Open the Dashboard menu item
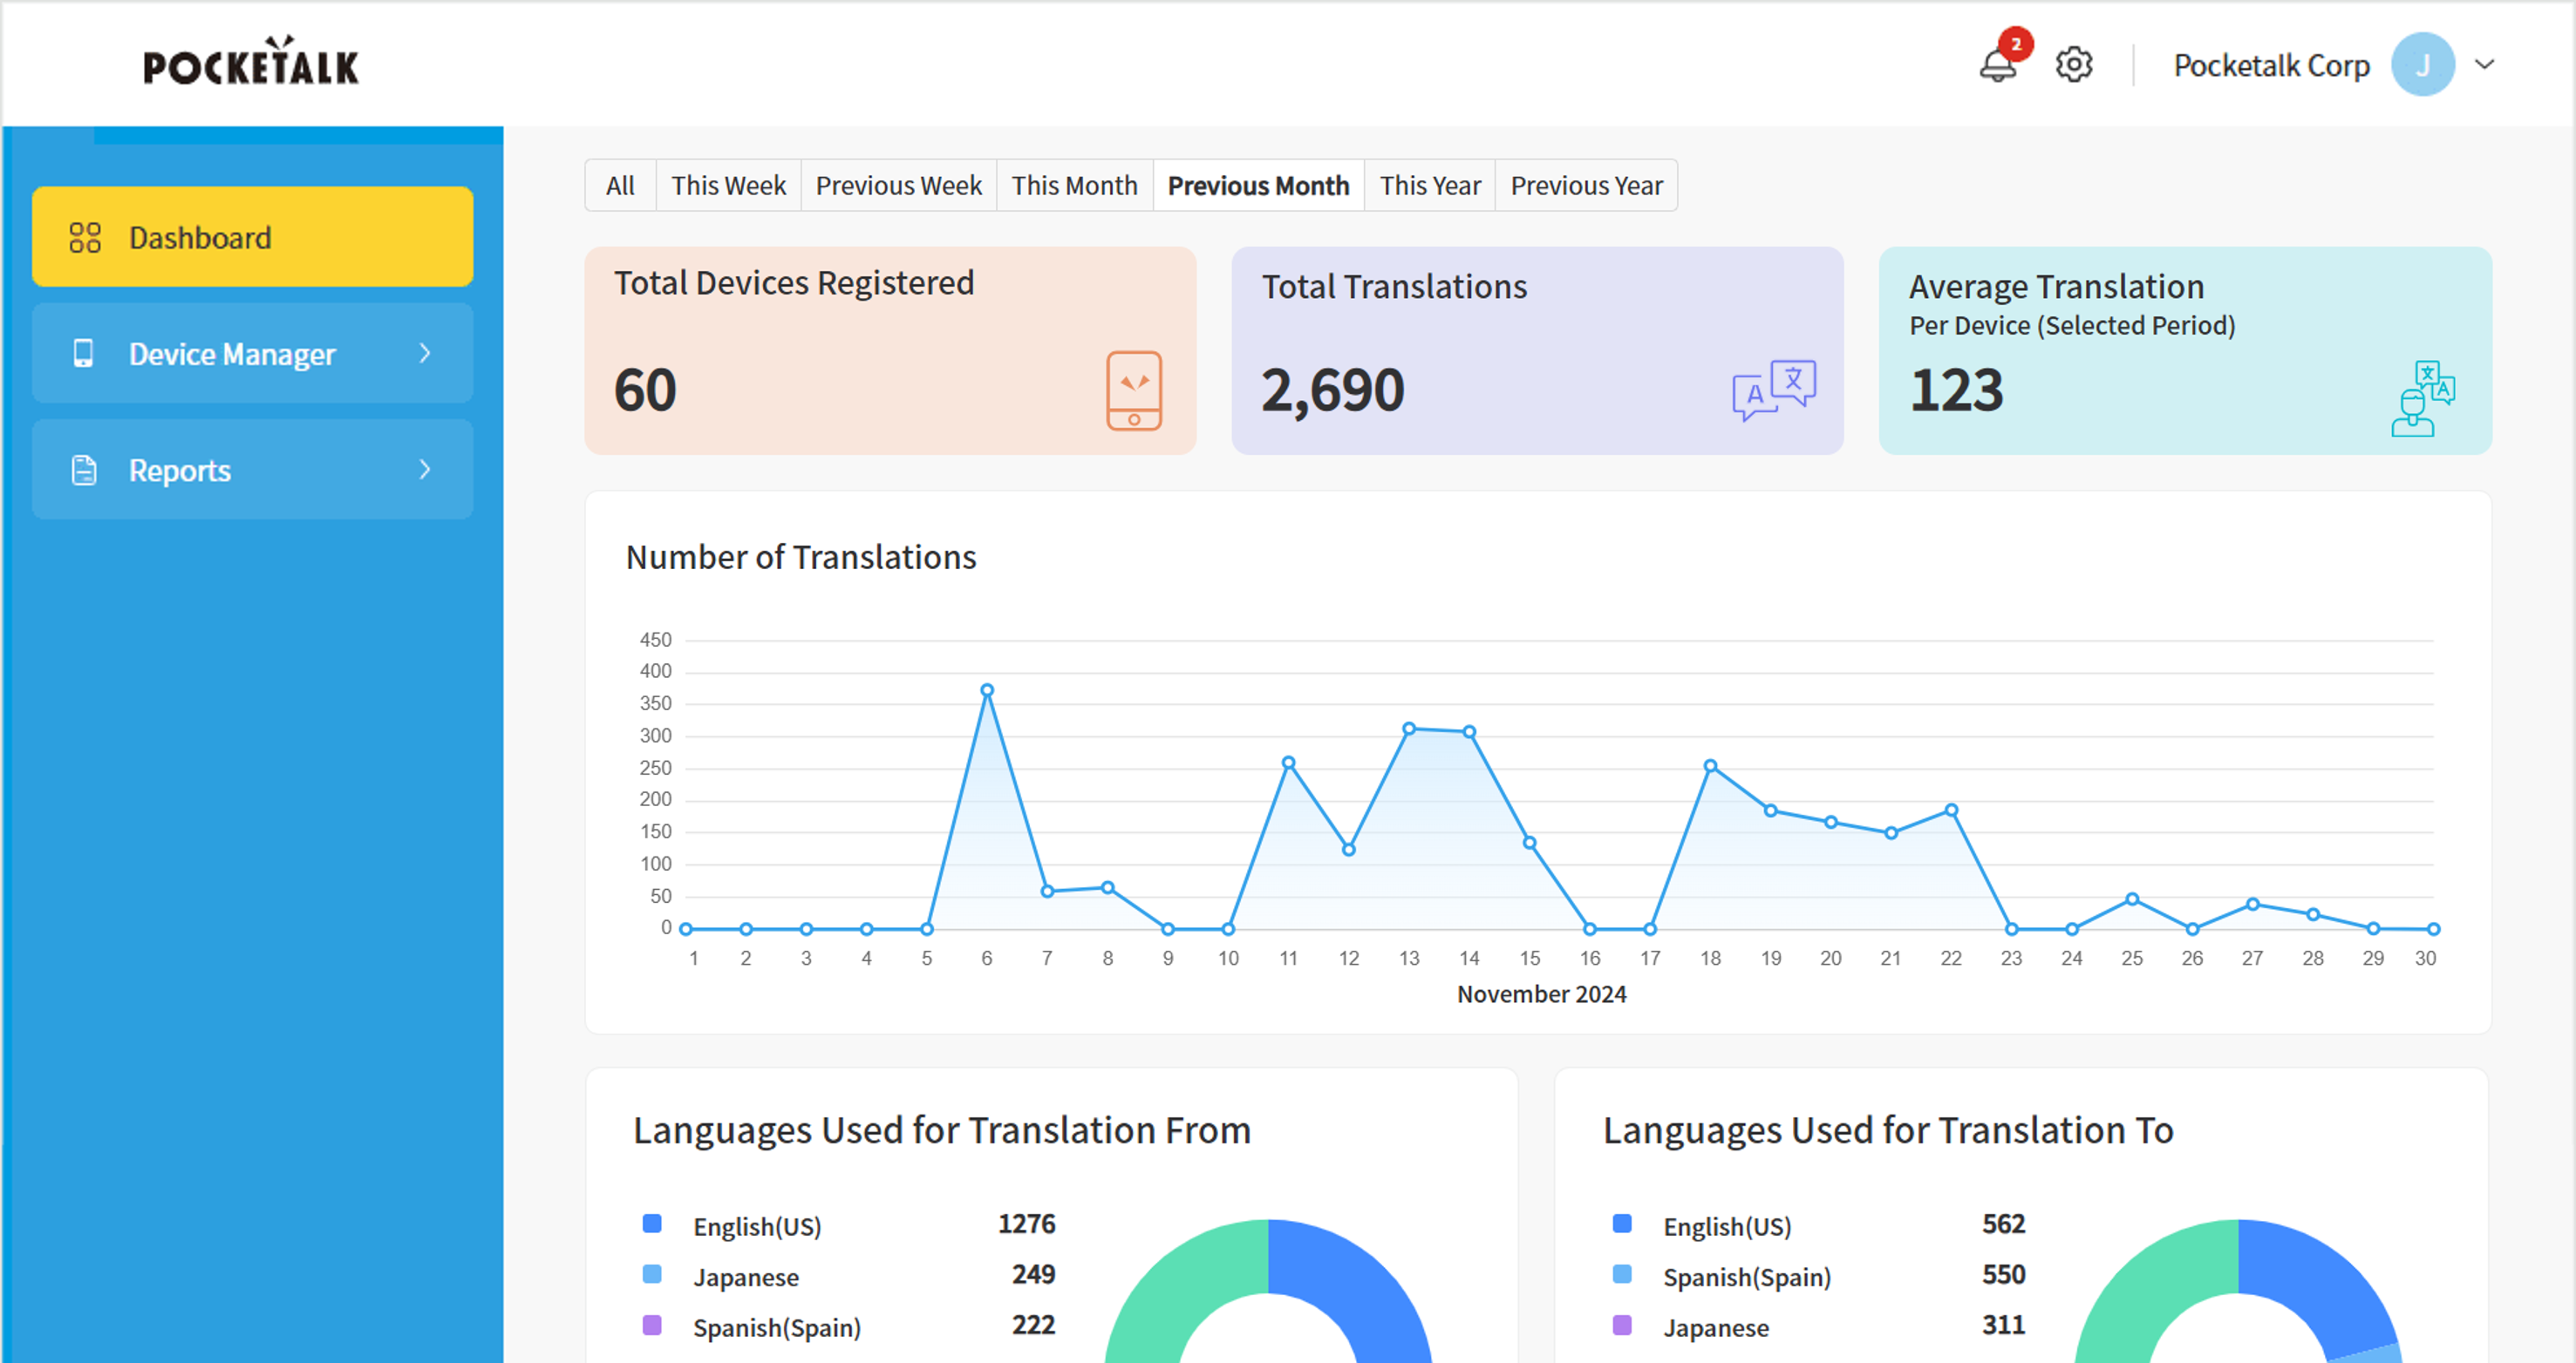Screen dimensions: 2576x1363 click(x=252, y=237)
